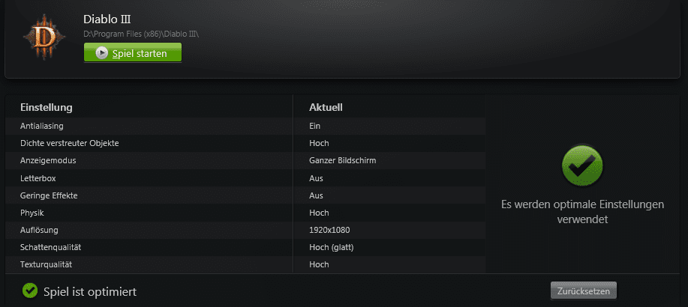688x307 pixels.
Task: Click the play icon on Spiel starten
Action: (x=102, y=53)
